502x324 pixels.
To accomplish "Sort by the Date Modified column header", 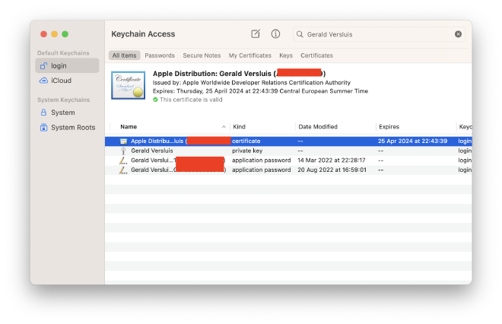I will coord(318,127).
